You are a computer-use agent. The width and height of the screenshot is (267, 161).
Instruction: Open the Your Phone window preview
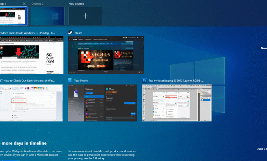[102, 103]
